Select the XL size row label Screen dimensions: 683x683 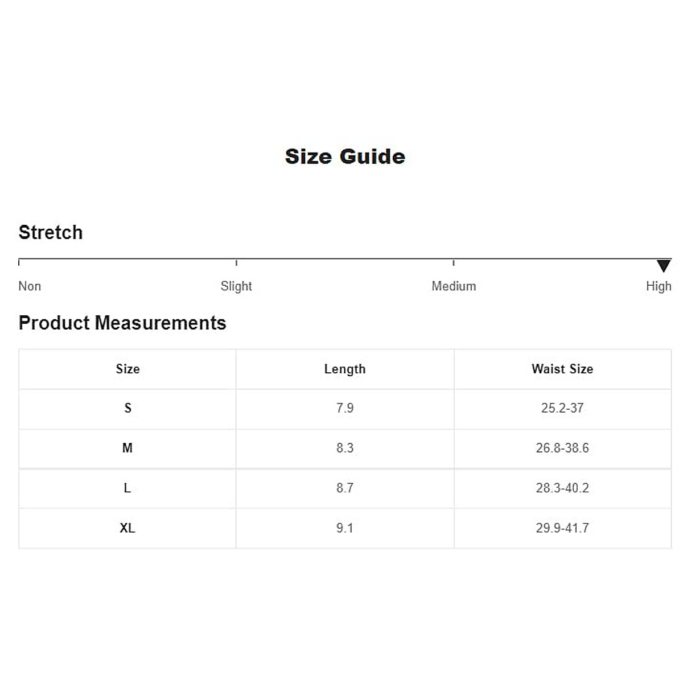point(127,528)
